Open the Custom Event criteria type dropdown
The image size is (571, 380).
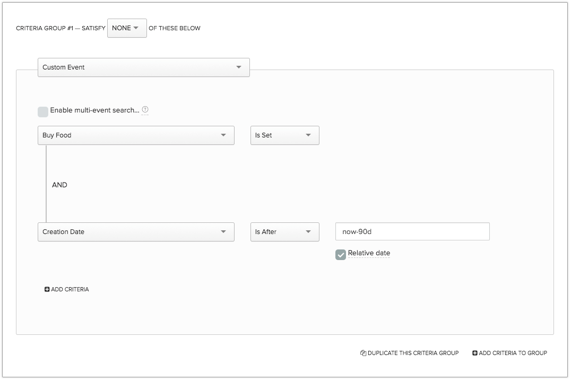coord(143,67)
